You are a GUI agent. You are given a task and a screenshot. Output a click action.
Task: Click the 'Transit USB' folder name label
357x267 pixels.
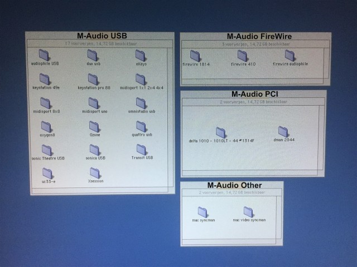(142, 157)
